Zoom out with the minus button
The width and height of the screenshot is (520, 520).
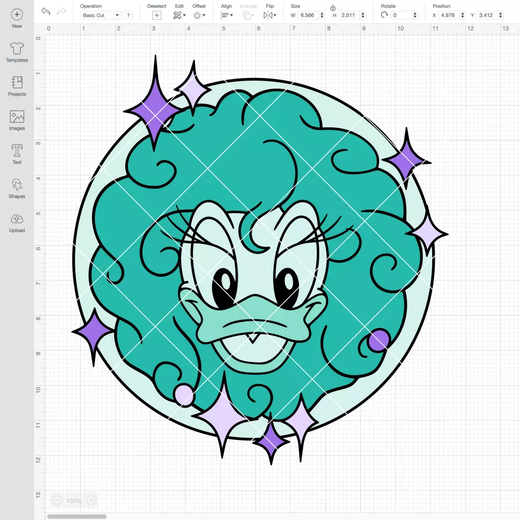[57, 500]
